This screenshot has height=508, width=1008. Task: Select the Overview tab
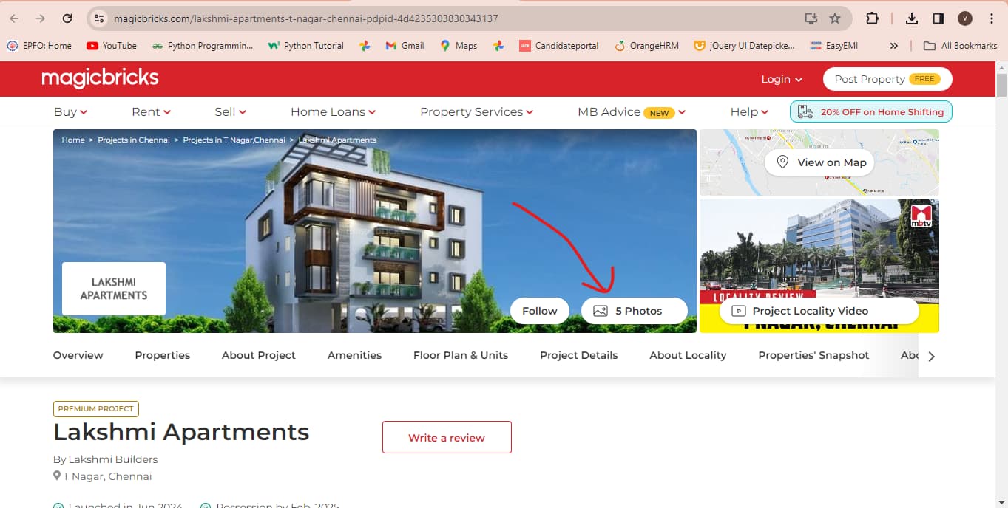[78, 355]
